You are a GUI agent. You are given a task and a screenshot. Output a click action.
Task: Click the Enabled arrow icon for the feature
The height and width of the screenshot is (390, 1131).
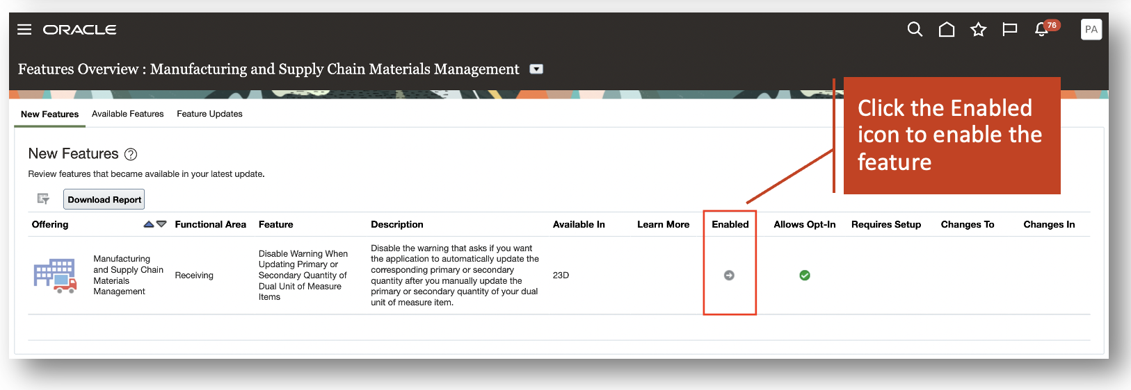729,275
